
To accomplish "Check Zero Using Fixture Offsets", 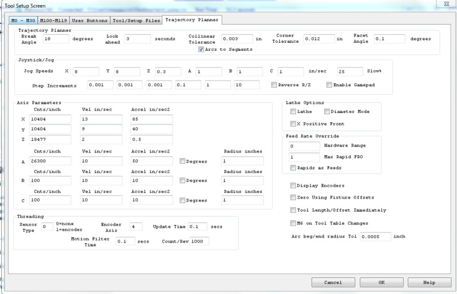I will pyautogui.click(x=293, y=198).
